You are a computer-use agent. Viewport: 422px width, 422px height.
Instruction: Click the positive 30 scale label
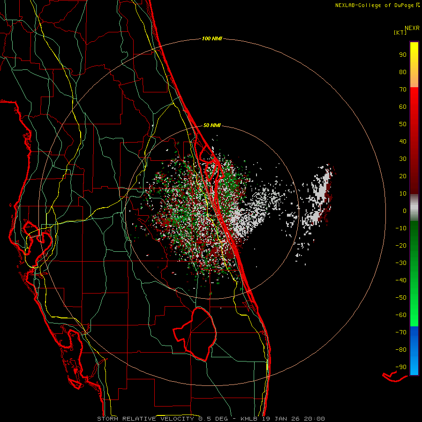(403, 159)
